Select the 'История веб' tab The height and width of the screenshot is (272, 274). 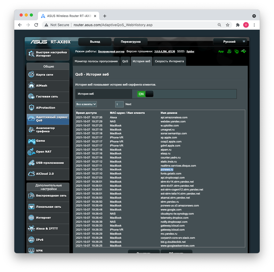coord(141,61)
